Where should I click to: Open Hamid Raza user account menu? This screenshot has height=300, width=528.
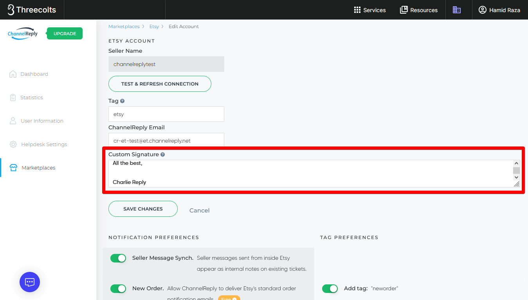(499, 10)
